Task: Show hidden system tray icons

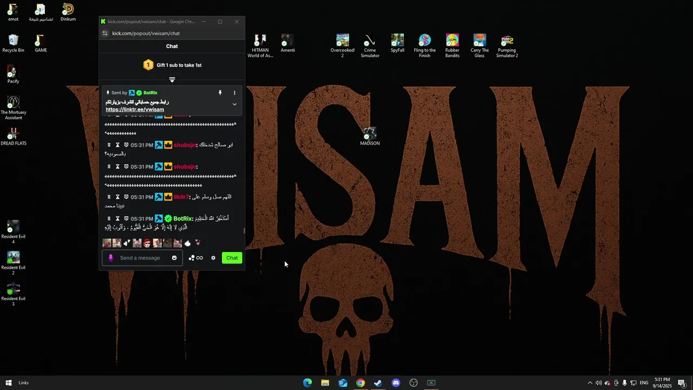Action: pos(590,383)
